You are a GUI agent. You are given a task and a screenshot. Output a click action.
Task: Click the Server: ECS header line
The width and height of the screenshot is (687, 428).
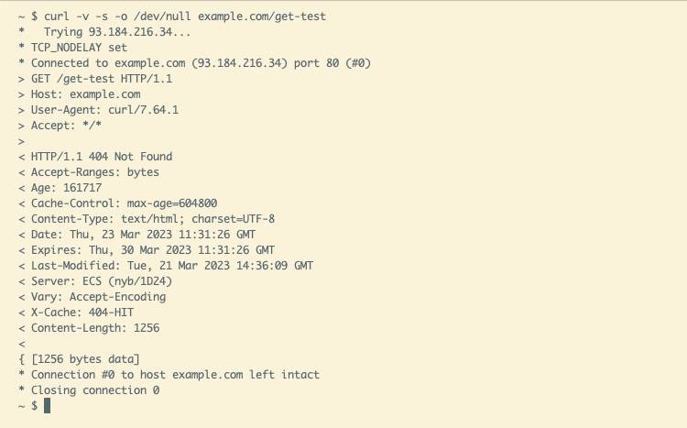[102, 281]
